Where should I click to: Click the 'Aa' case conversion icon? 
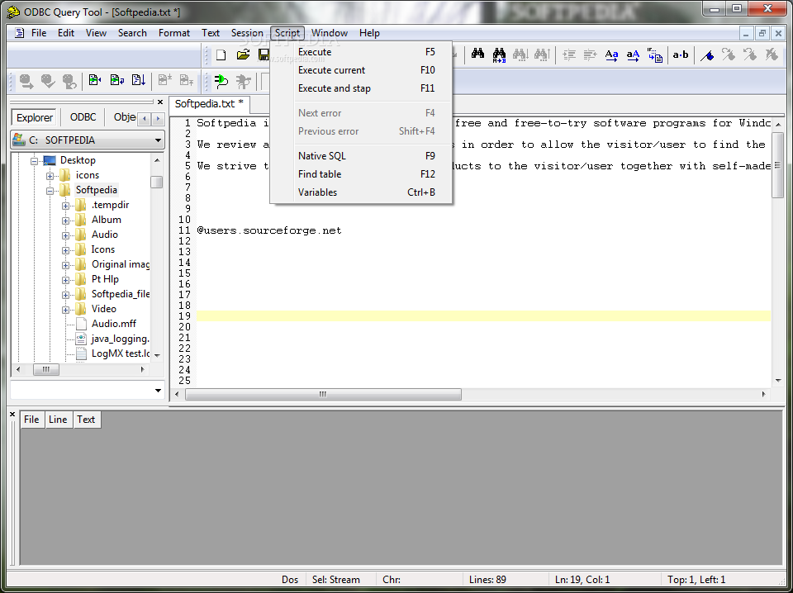click(x=611, y=55)
